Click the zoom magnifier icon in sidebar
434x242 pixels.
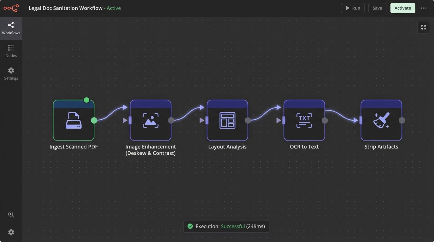pos(11,215)
